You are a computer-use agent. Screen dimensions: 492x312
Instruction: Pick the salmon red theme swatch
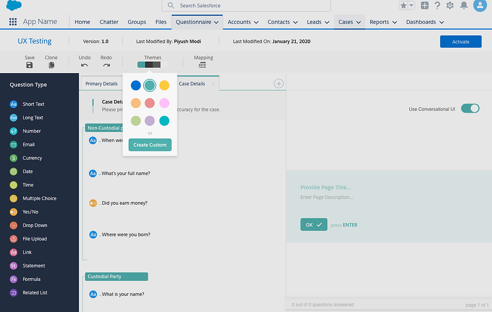[150, 103]
